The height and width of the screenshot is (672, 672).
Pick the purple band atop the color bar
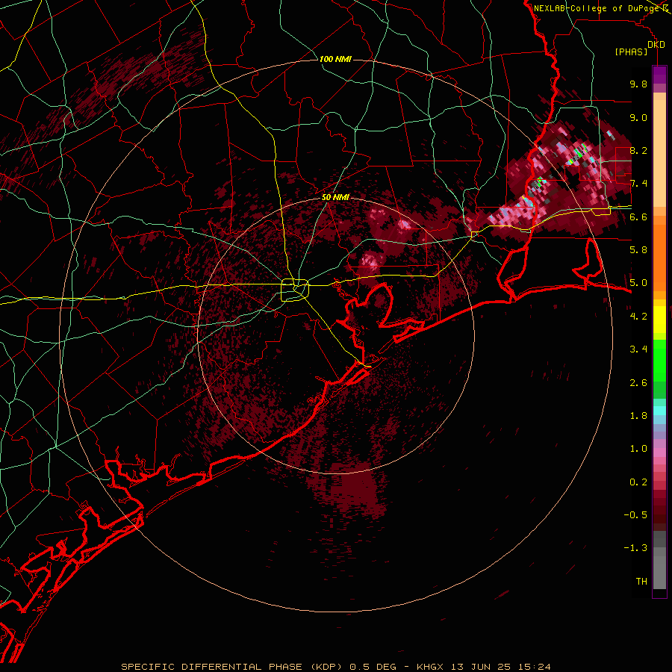pos(659,75)
